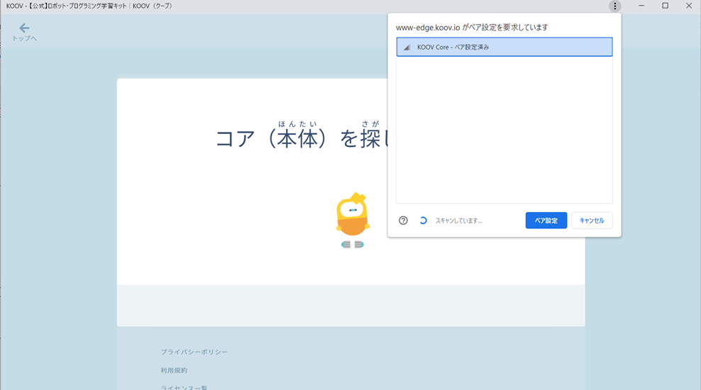Click the yellow robot character
Screen dimensions: 701x390
[353, 216]
